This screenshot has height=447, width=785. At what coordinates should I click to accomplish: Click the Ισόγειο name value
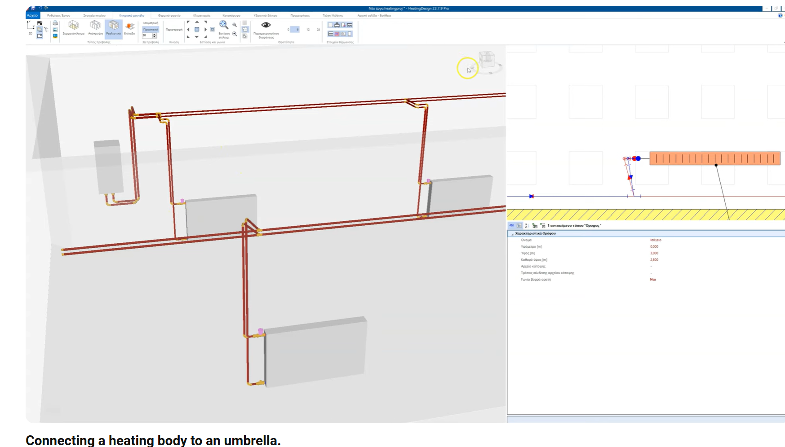(656, 240)
